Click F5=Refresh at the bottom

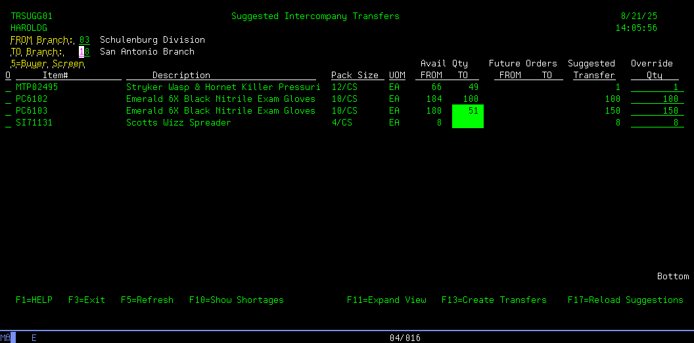tap(147, 300)
